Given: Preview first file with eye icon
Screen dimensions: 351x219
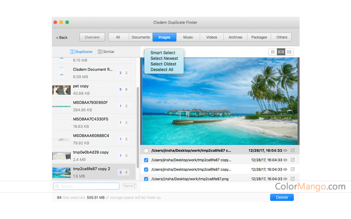Looking at the screenshot, I should tap(285, 151).
